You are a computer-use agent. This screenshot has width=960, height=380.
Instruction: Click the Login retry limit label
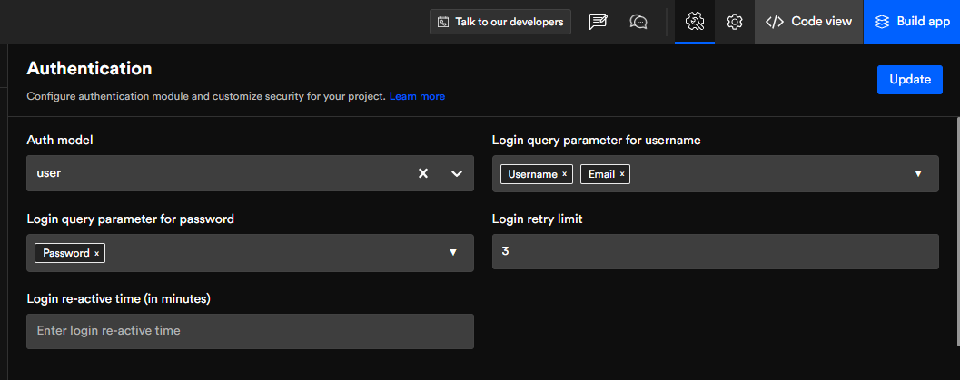(x=537, y=219)
